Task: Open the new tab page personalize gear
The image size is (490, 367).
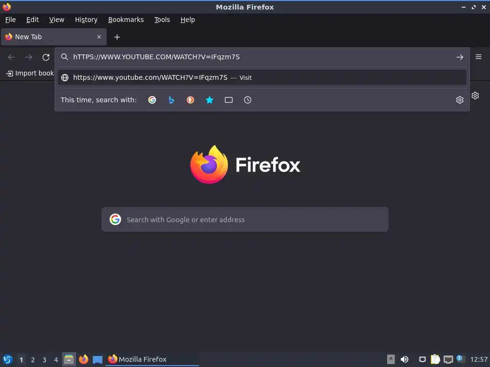Action: [475, 96]
